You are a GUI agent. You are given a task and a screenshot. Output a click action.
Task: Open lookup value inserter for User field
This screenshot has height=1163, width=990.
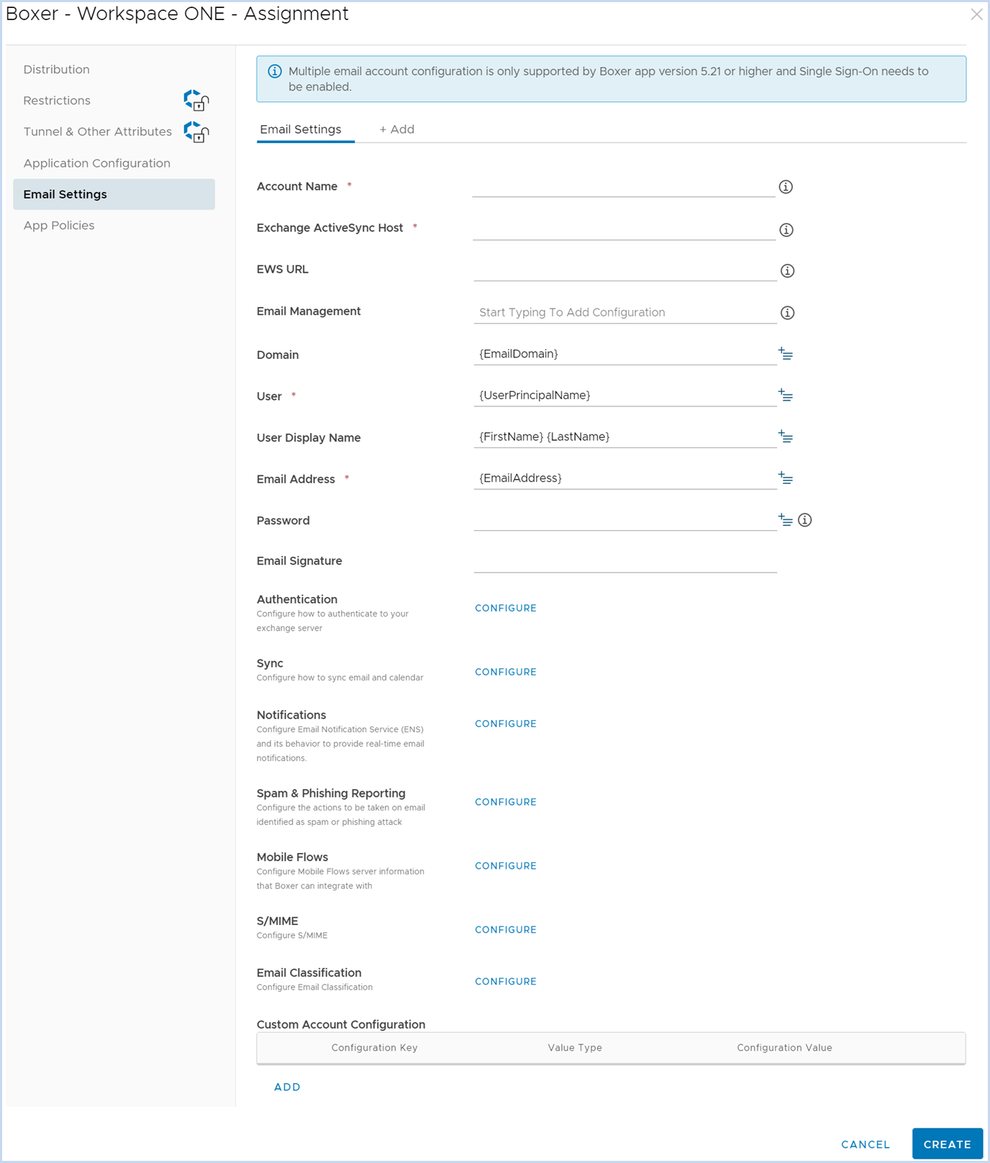786,396
